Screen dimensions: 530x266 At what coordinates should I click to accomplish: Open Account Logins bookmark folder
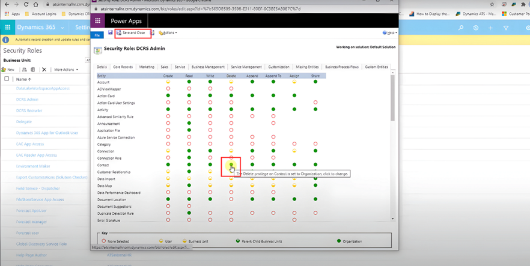[x=40, y=14]
